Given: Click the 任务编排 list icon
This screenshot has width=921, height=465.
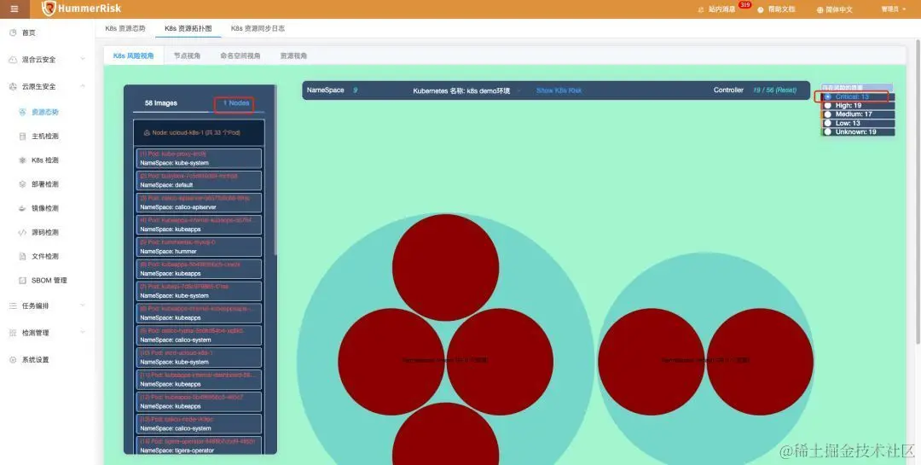Looking at the screenshot, I should (x=13, y=305).
